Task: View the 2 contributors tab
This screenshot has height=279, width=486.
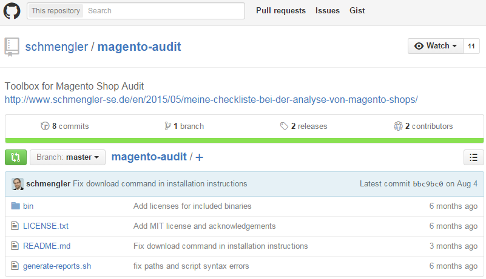Action: tap(424, 126)
